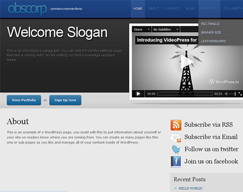The height and width of the screenshot is (192, 243).
Task: Click the Twitter bird icon
Action: pyautogui.click(x=176, y=150)
